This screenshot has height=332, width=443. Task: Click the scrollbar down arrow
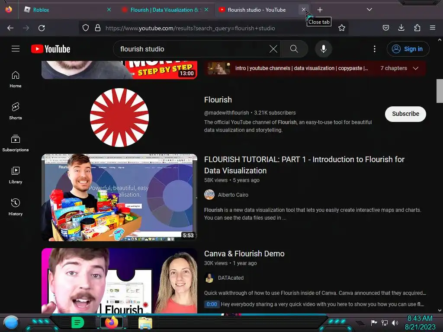(x=440, y=310)
